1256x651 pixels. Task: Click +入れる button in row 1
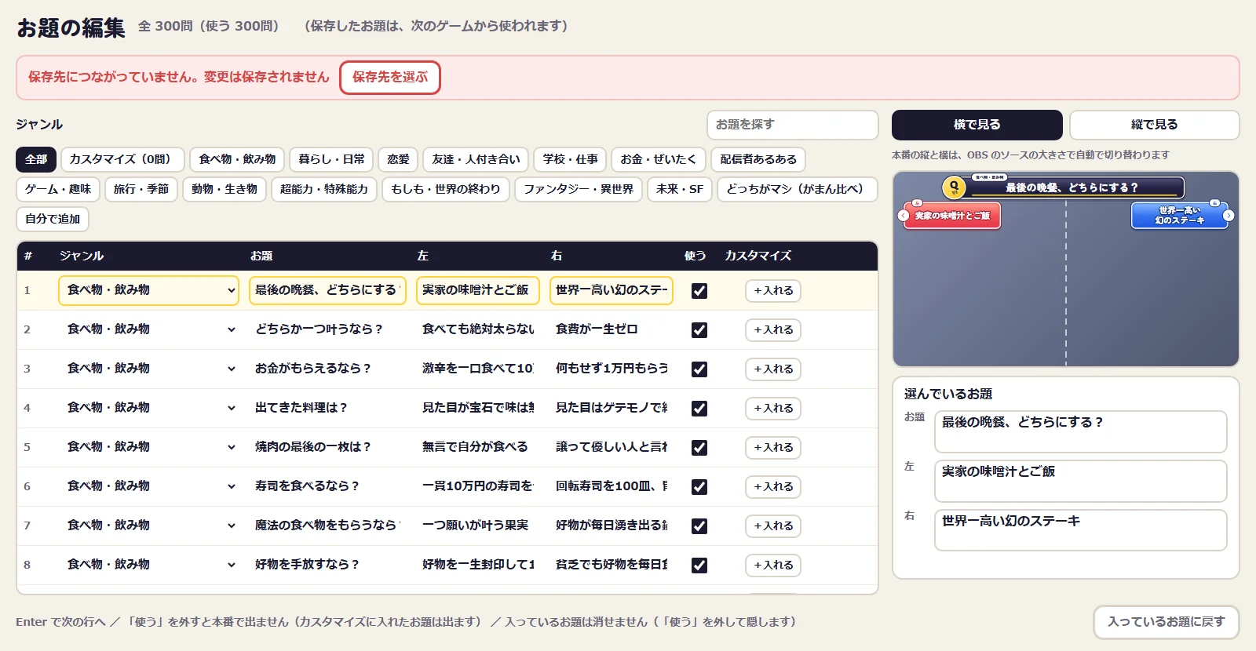point(773,290)
